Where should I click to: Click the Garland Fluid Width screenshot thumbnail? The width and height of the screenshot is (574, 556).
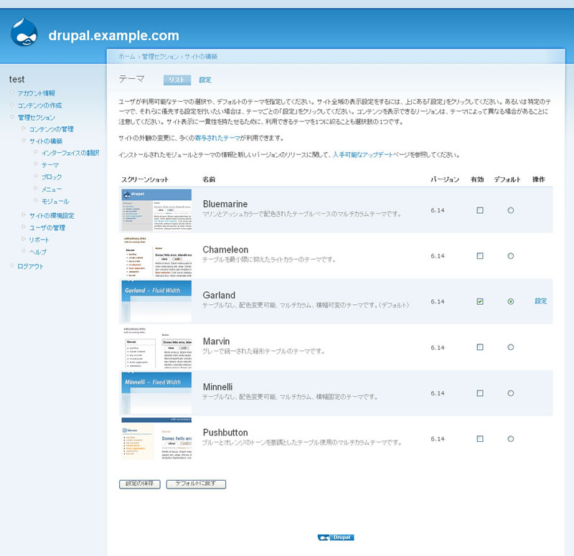(x=156, y=301)
